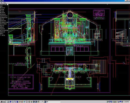Select the Enquire command
The height and width of the screenshot is (103, 130).
click(x=3, y=21)
